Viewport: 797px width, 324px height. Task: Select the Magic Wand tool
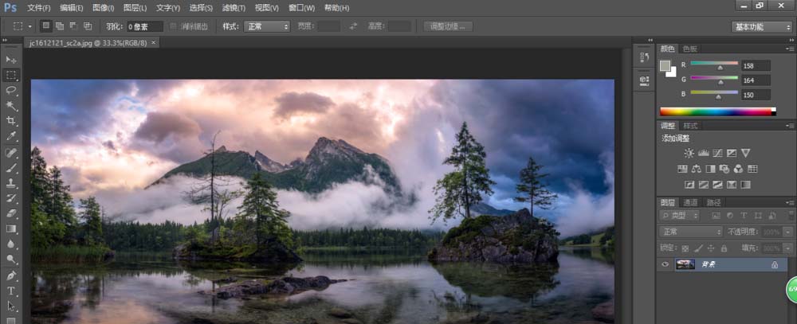(x=11, y=106)
